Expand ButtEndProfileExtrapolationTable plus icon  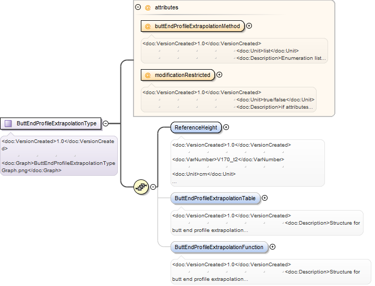[x=264, y=198]
